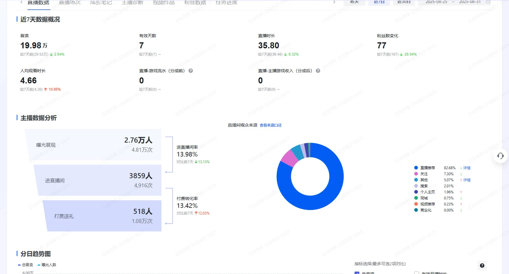The height and width of the screenshot is (274, 509).
Task: Click the orange 视频推荐 legend dot
Action: (x=415, y=204)
